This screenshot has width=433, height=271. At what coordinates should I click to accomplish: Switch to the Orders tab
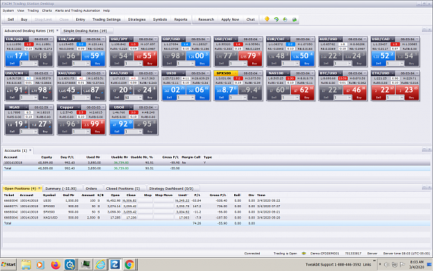click(91, 189)
